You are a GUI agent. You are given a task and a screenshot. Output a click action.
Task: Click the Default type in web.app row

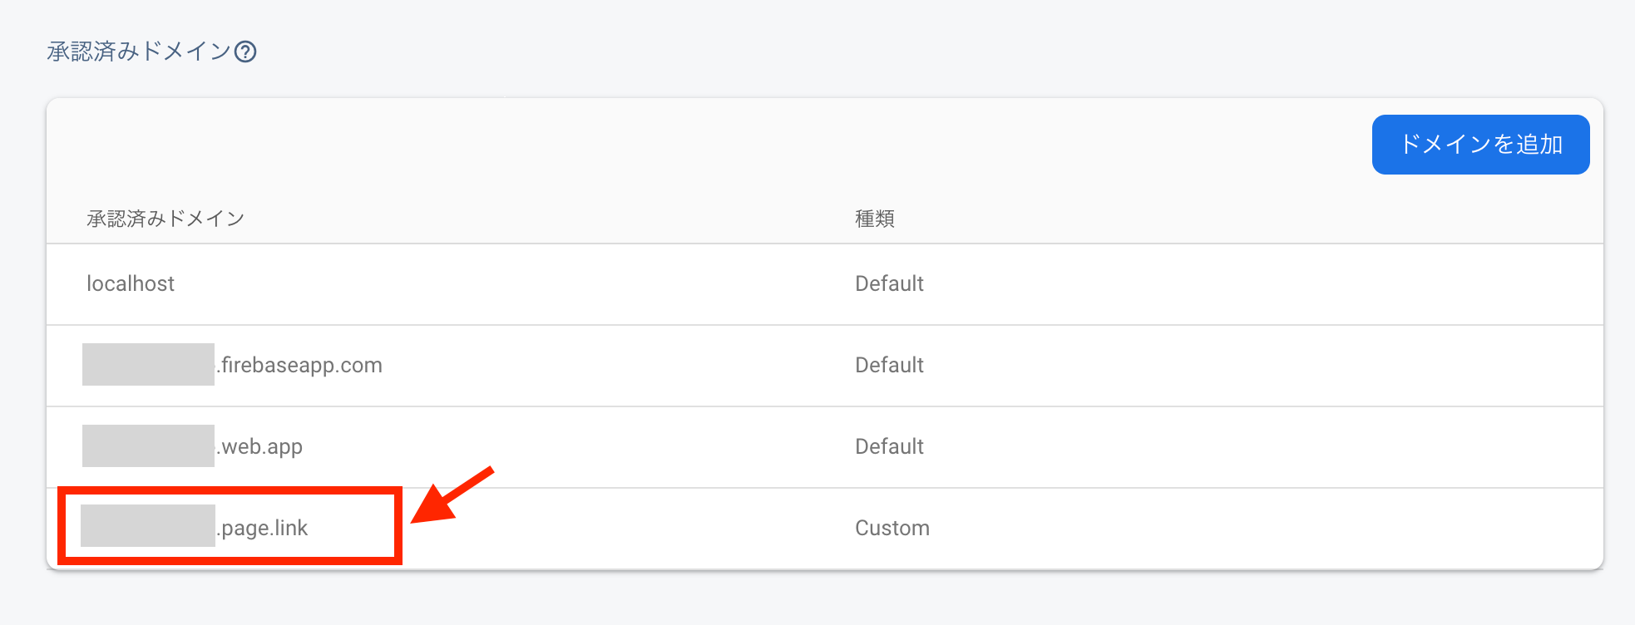coord(889,447)
